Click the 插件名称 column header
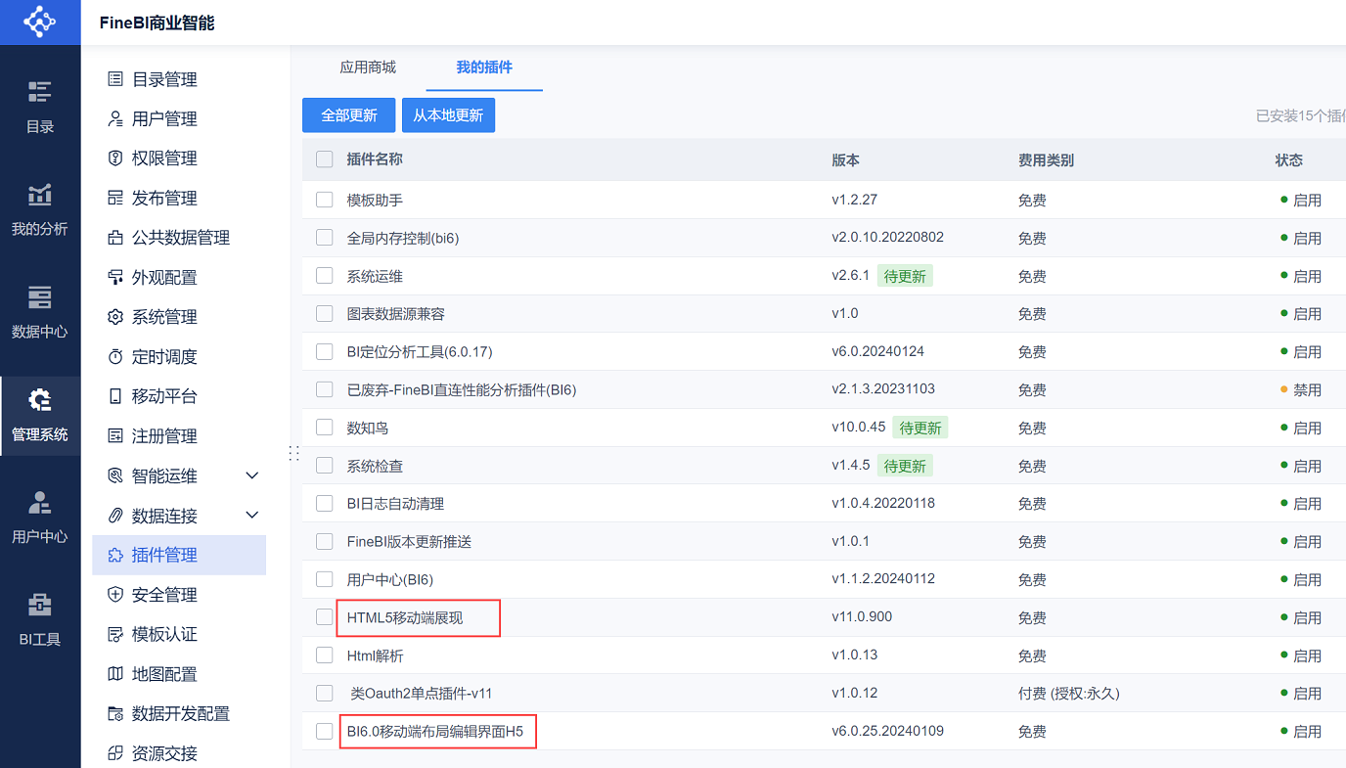Image resolution: width=1346 pixels, height=768 pixels. (x=375, y=159)
